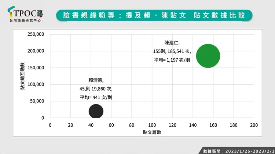The image size is (275, 154).
Task: Click the text '45,則 19,860 次'
Action: point(96,89)
